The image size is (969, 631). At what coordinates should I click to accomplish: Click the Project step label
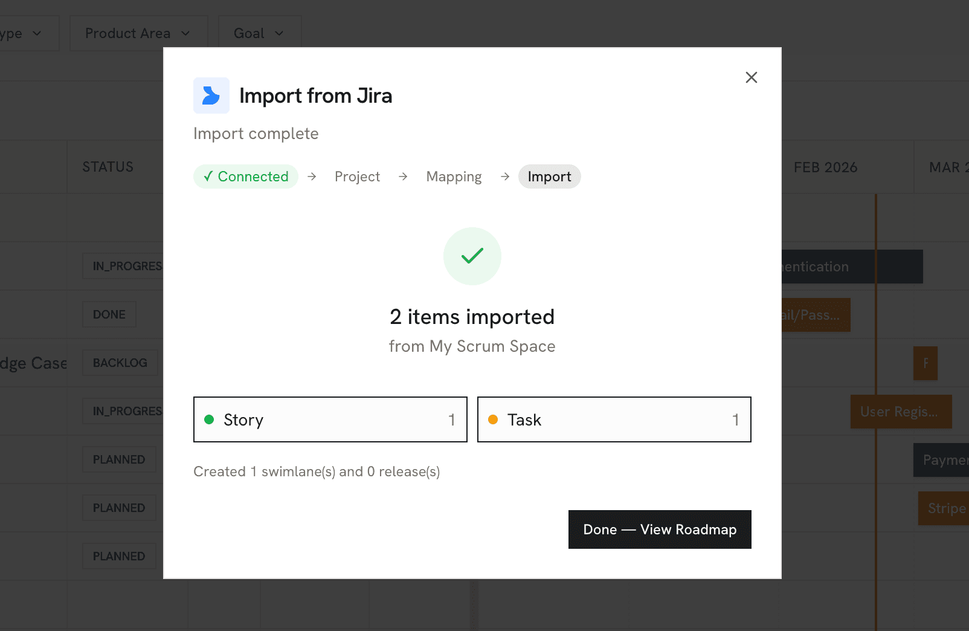(357, 176)
